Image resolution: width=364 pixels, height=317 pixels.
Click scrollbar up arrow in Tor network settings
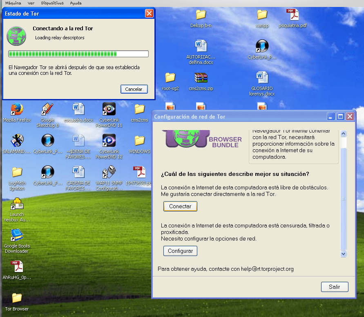(x=343, y=134)
